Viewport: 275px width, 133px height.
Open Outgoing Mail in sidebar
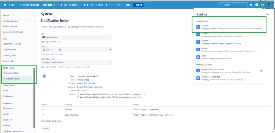(9, 50)
